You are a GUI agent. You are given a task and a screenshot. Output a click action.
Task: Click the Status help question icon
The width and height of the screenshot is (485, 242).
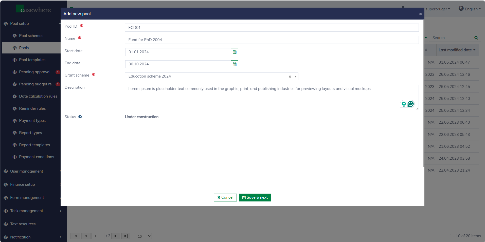coord(80,117)
